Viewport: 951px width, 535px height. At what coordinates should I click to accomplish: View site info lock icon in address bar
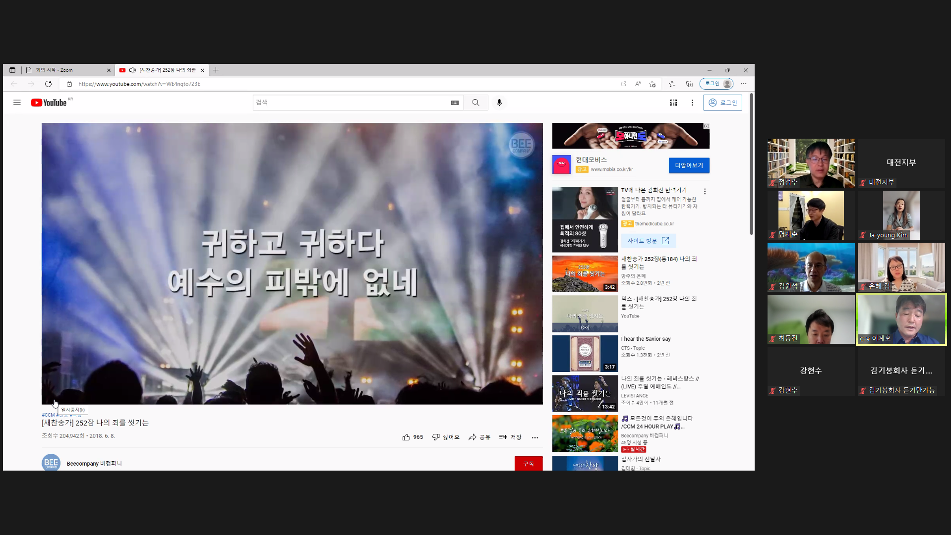pyautogui.click(x=69, y=84)
